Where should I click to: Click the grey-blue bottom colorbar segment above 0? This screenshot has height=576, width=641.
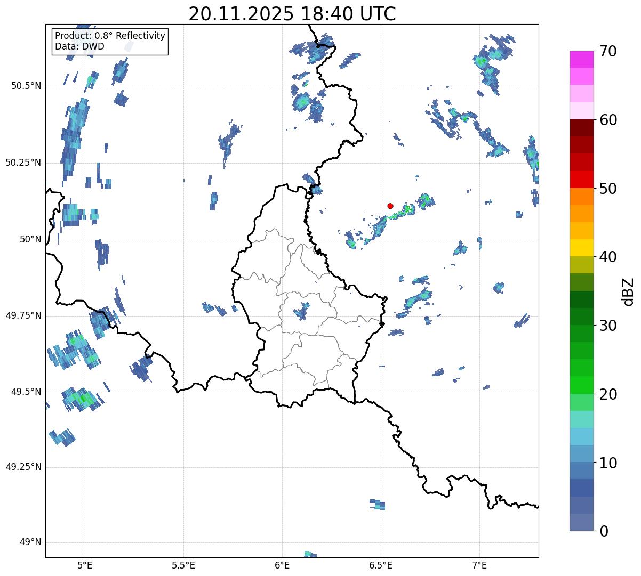[582, 522]
